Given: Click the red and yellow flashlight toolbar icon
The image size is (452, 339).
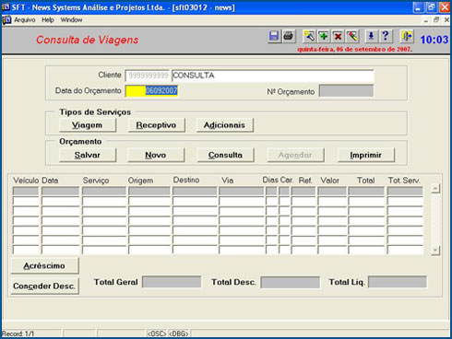Looking at the screenshot, I should point(352,36).
